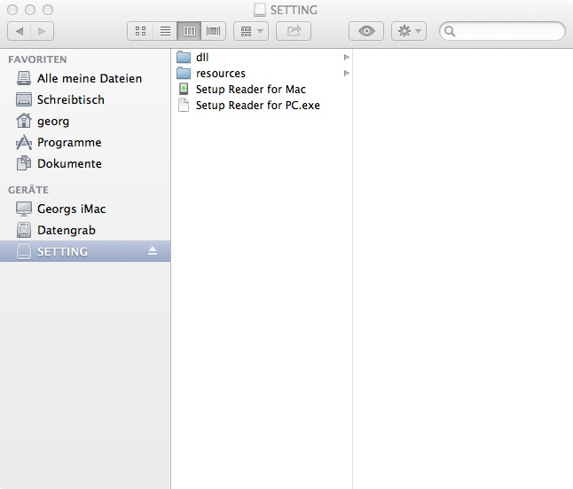Viewport: 573px width, 489px height.
Task: Switch to list view
Action: (165, 31)
